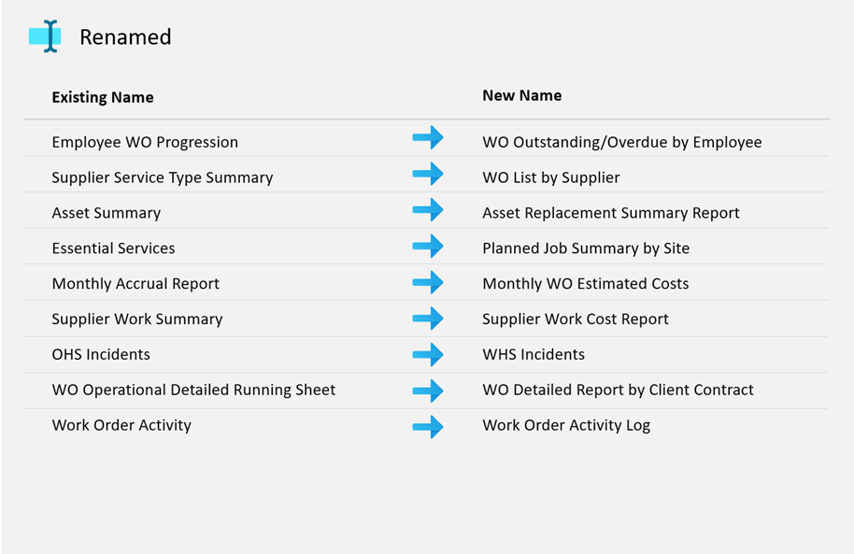Open WO List by Supplier report name
Image resolution: width=854 pixels, height=554 pixels.
pos(550,178)
